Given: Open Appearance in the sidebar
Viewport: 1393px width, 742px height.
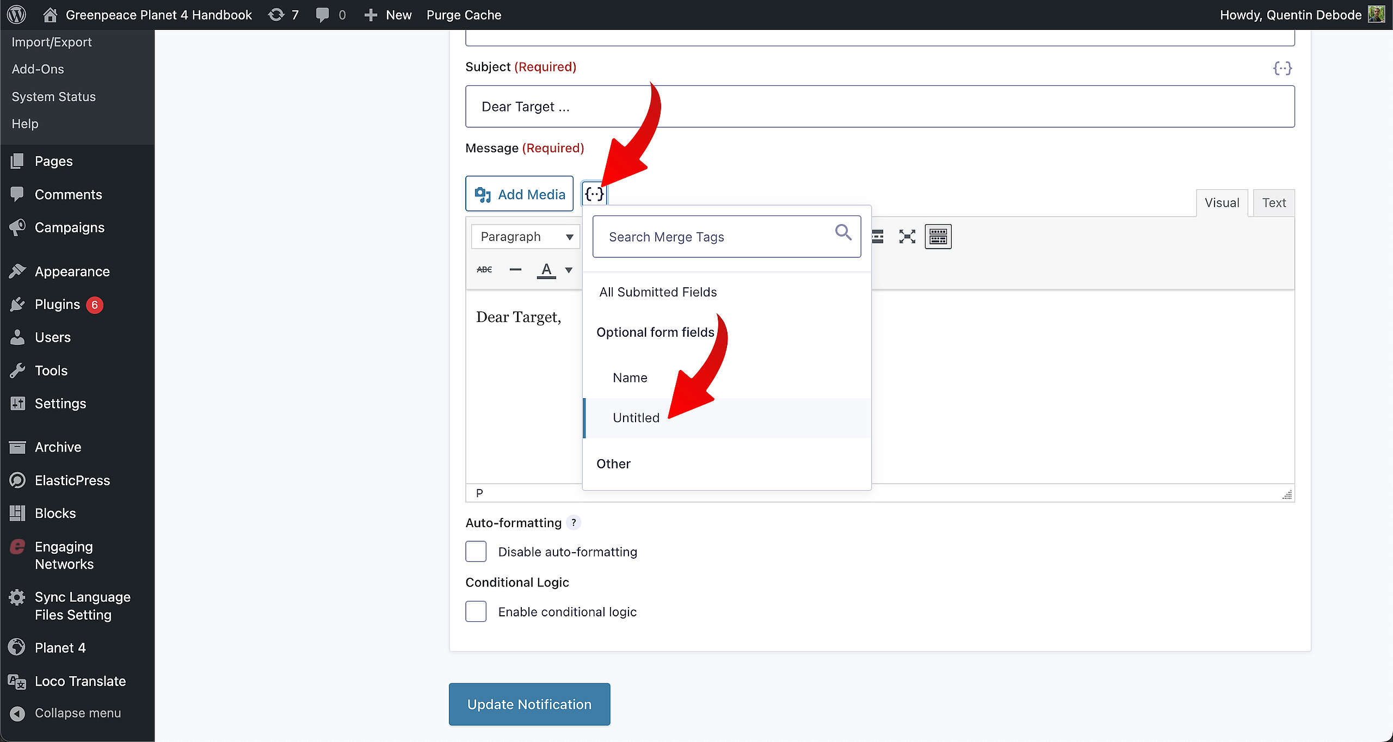Looking at the screenshot, I should tap(72, 271).
